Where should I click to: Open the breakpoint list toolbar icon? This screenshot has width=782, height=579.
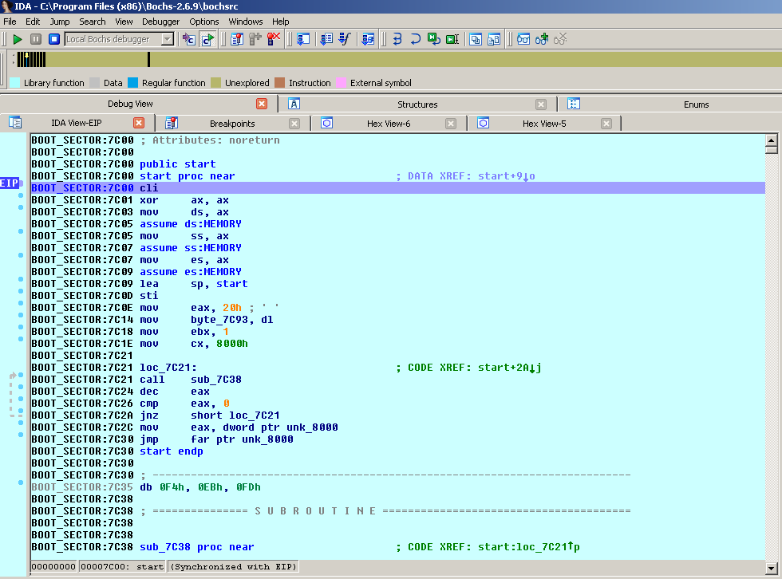(236, 39)
